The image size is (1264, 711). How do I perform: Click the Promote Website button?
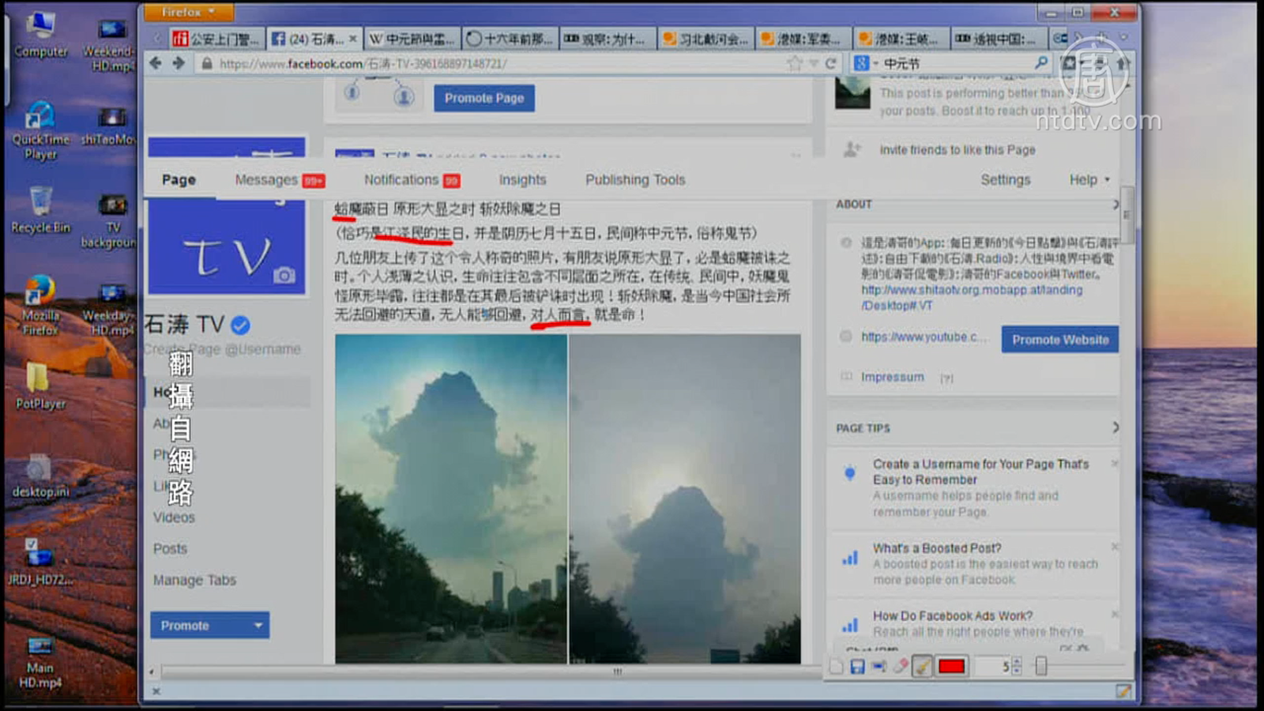click(x=1060, y=340)
